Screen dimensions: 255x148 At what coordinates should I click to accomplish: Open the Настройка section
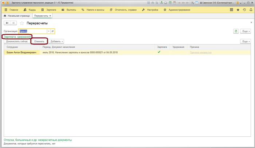point(150,10)
